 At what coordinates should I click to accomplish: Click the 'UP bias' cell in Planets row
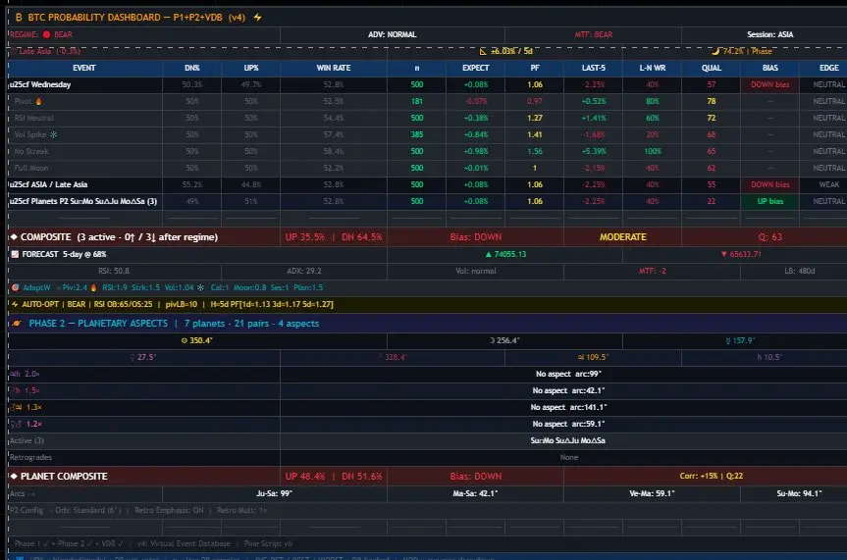pos(769,201)
